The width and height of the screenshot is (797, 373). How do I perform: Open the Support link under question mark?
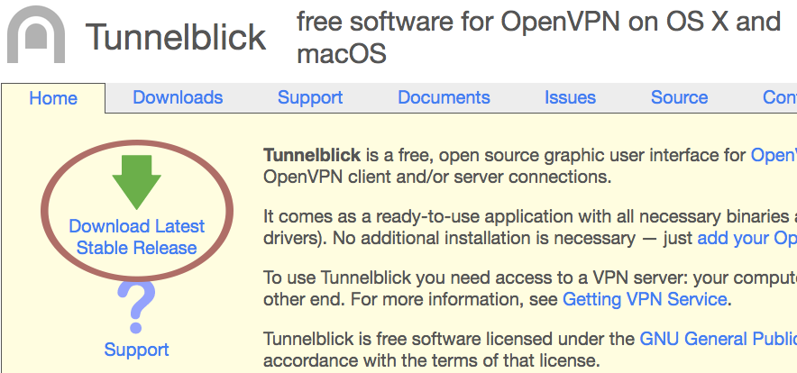[x=137, y=350]
